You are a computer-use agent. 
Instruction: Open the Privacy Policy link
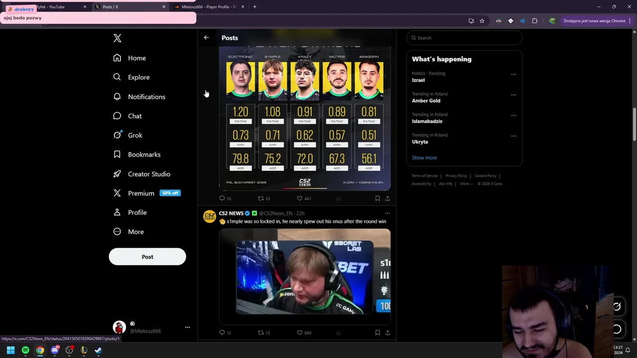click(x=456, y=176)
